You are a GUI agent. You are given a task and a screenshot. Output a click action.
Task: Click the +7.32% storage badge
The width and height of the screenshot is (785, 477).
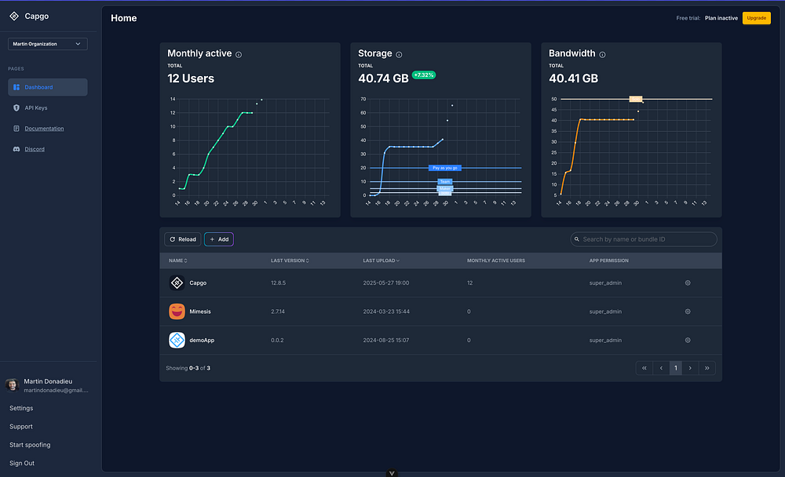coord(424,75)
